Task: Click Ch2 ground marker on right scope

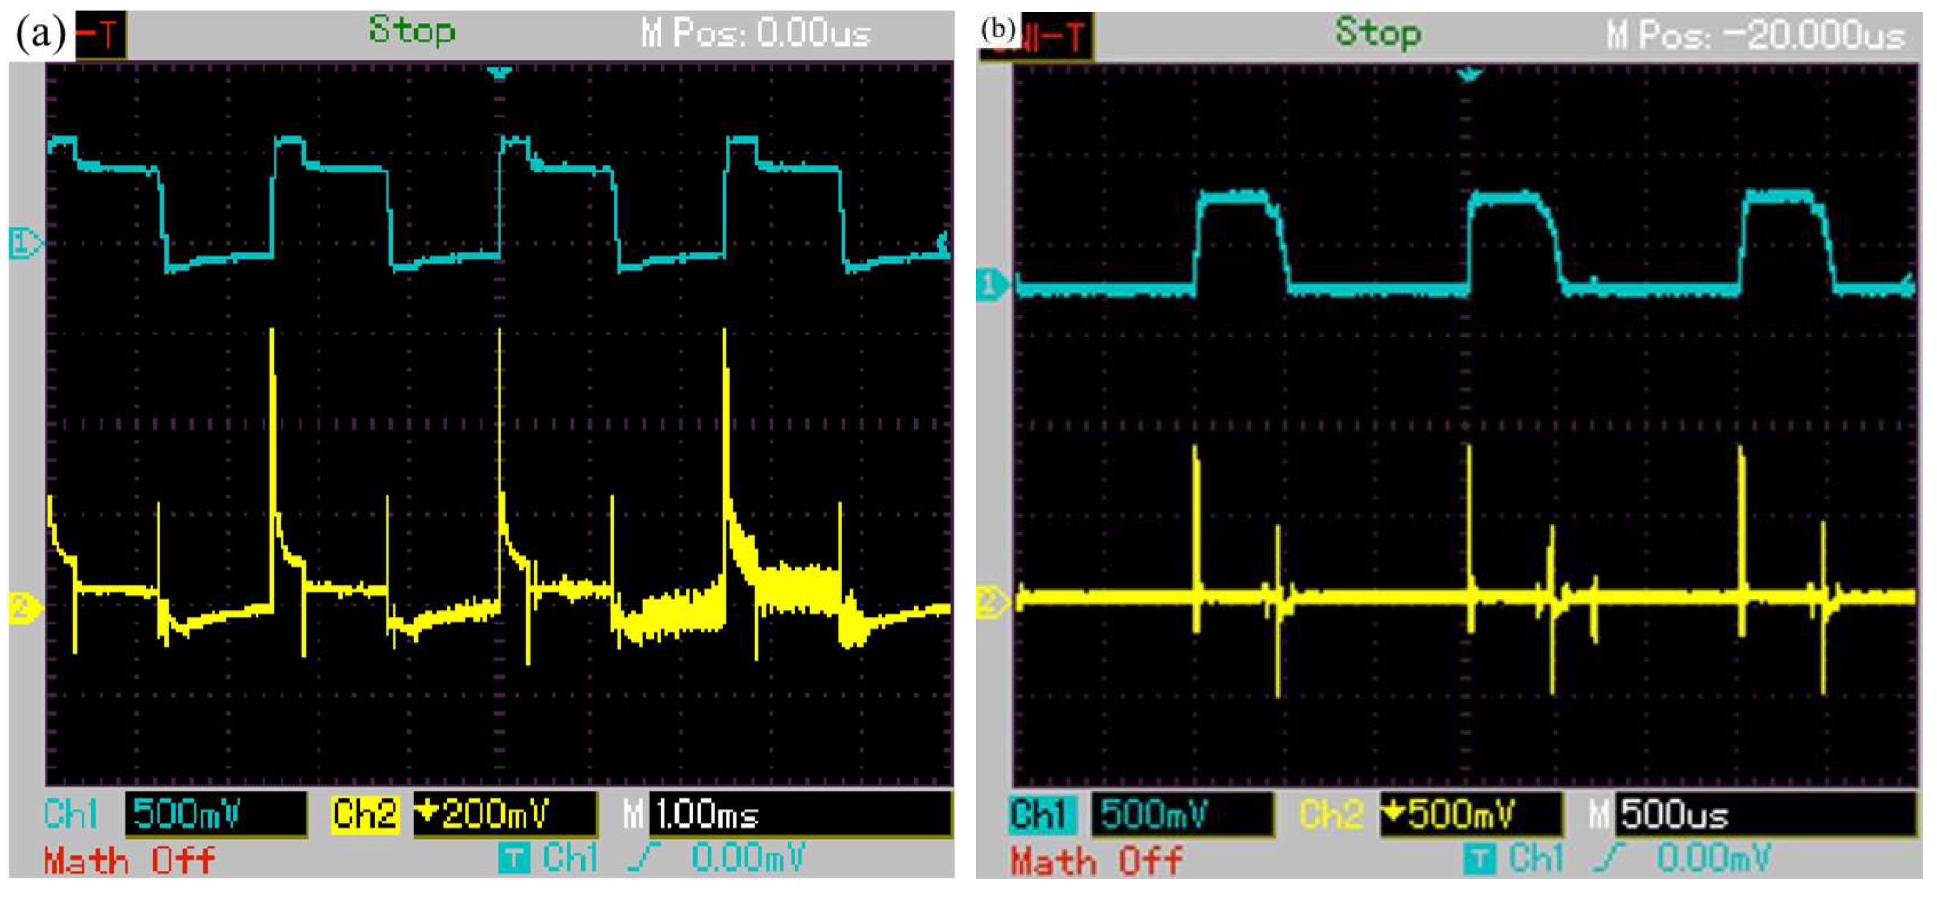Action: (x=993, y=601)
